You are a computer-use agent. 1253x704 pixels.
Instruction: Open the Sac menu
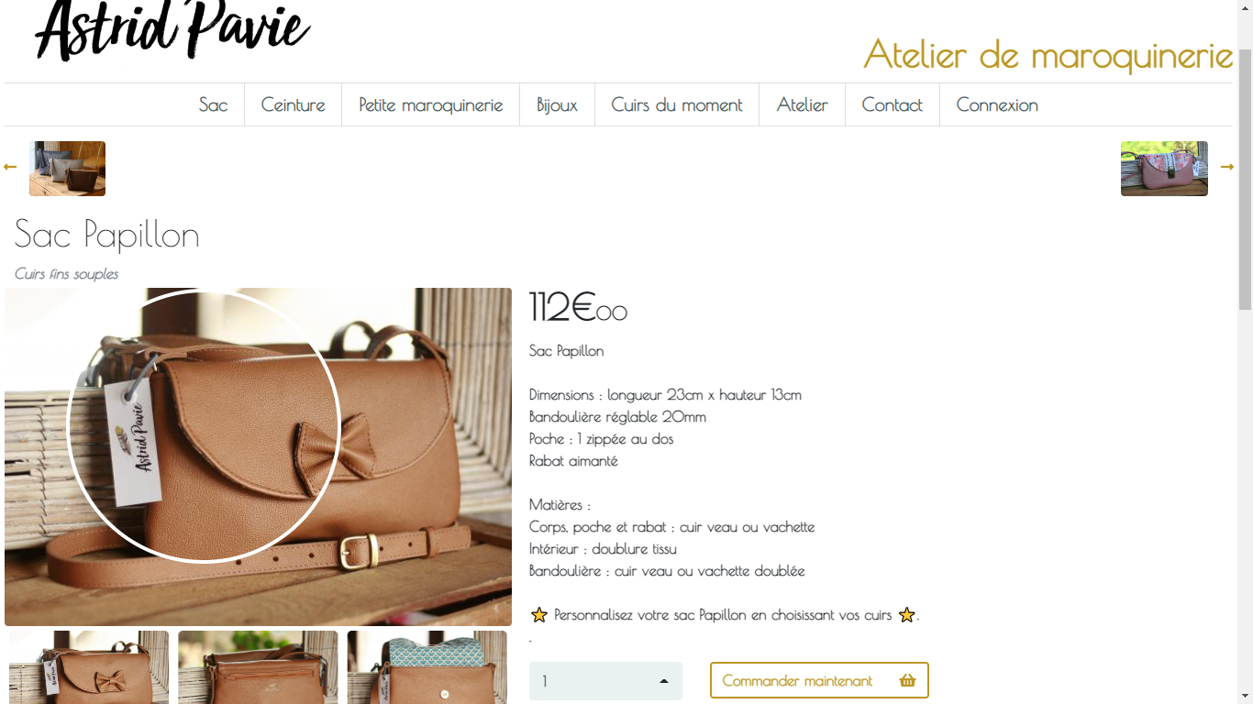pos(213,104)
